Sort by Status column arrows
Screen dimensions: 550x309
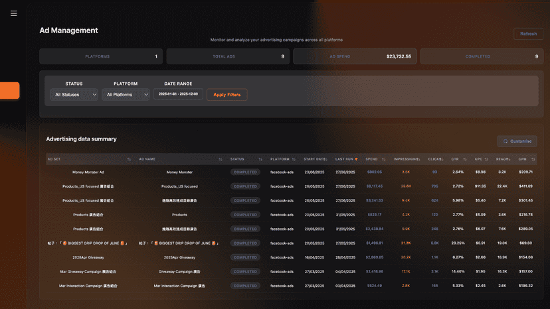(260, 159)
